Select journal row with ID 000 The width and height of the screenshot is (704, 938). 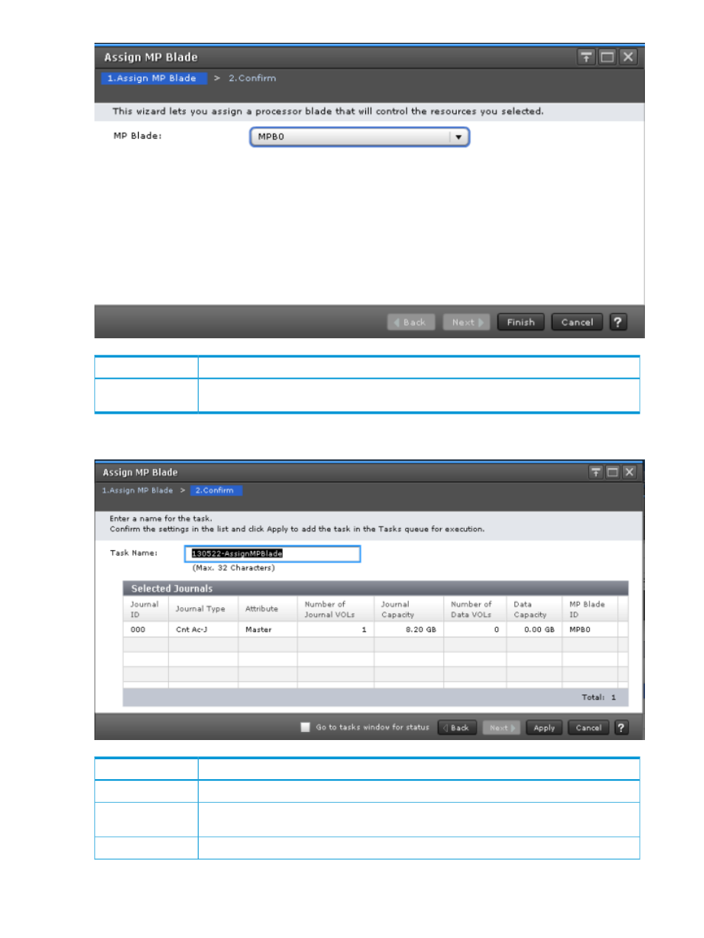coord(376,630)
